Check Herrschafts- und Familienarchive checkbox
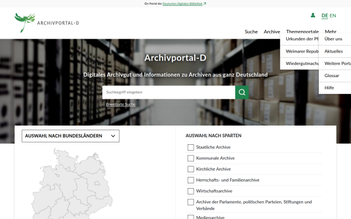Viewport: 351px width, 219px height. 191,180
